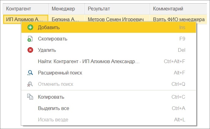Select the cell Метров Семен Игоревич
This screenshot has height=129, width=210.
[117, 18]
